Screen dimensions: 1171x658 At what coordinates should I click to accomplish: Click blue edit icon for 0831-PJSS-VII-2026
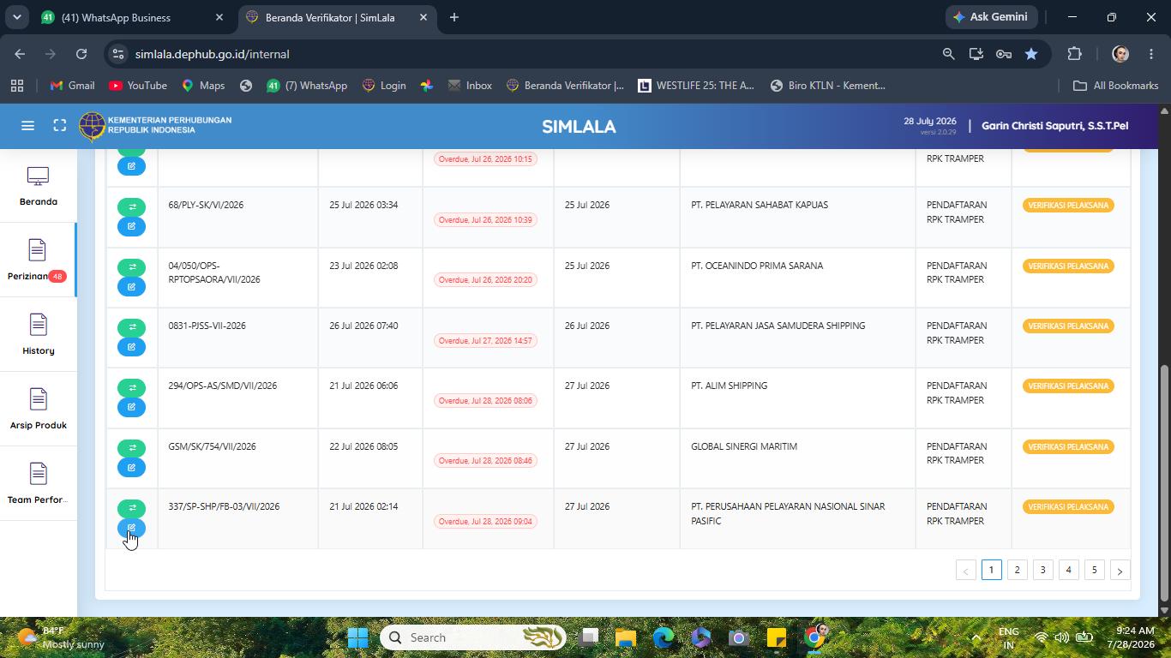pyautogui.click(x=131, y=347)
